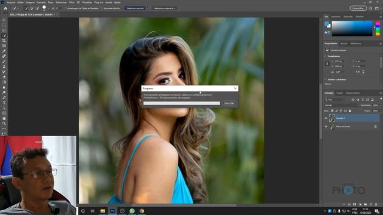This screenshot has width=383, height=215.
Task: Select the Path Selection tool
Action: click(4, 107)
